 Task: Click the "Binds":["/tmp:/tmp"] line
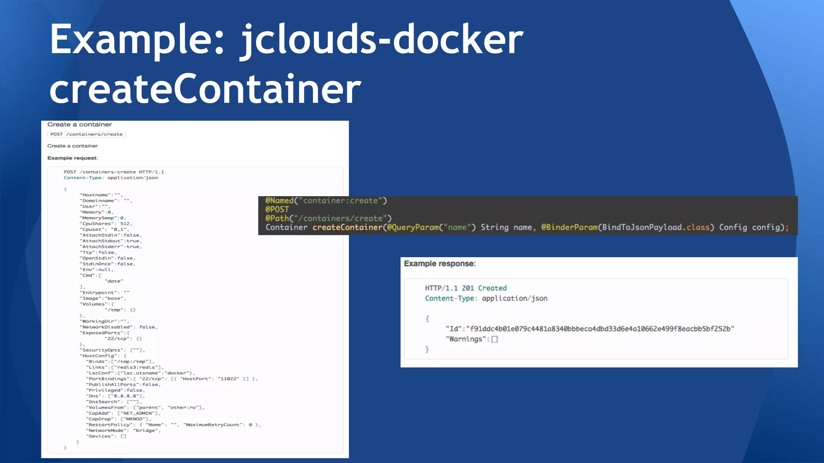(x=120, y=362)
